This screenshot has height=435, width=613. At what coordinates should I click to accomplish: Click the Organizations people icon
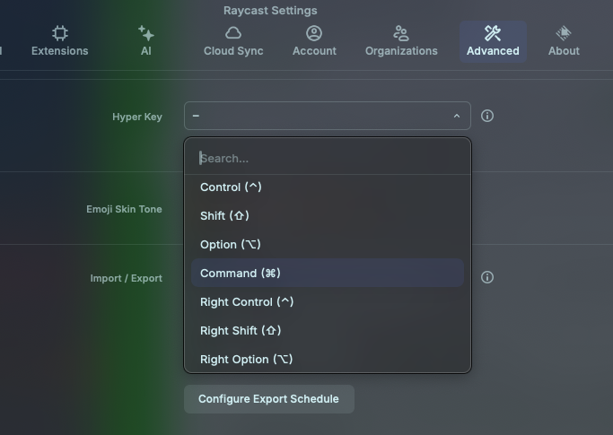pyautogui.click(x=401, y=33)
